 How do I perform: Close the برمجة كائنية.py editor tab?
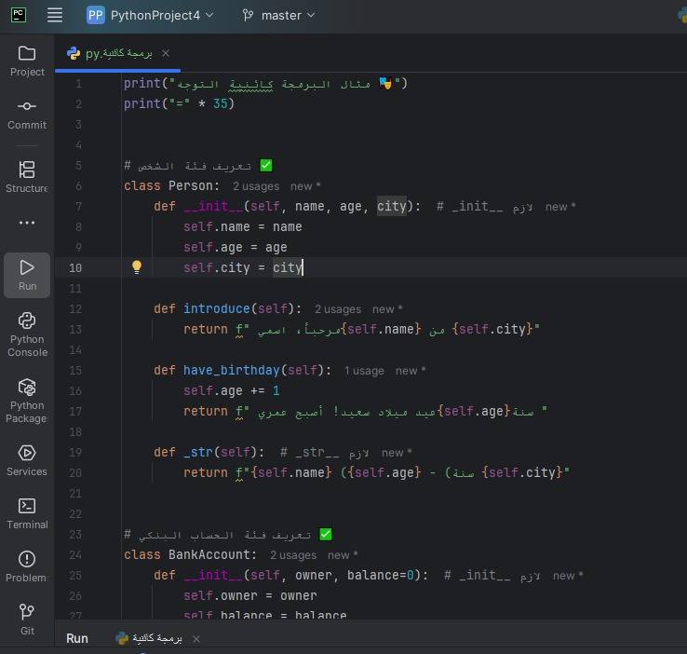[166, 53]
